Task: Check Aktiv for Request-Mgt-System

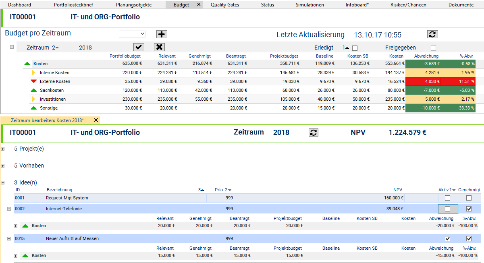Action: (447, 198)
